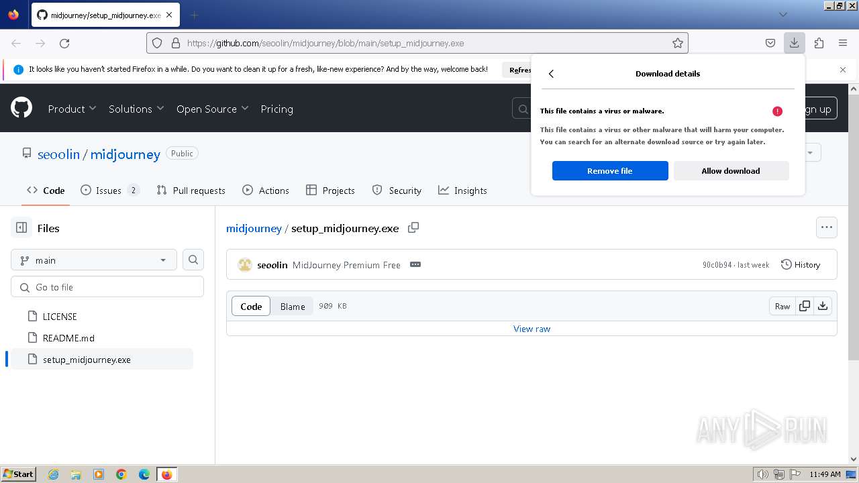Click Go to file search field
859x483 pixels.
point(107,286)
